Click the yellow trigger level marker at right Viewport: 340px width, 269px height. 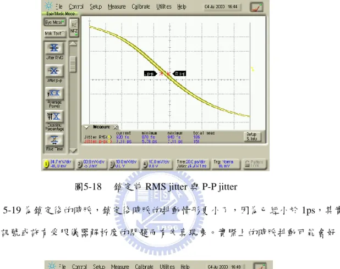pyautogui.click(x=253, y=69)
